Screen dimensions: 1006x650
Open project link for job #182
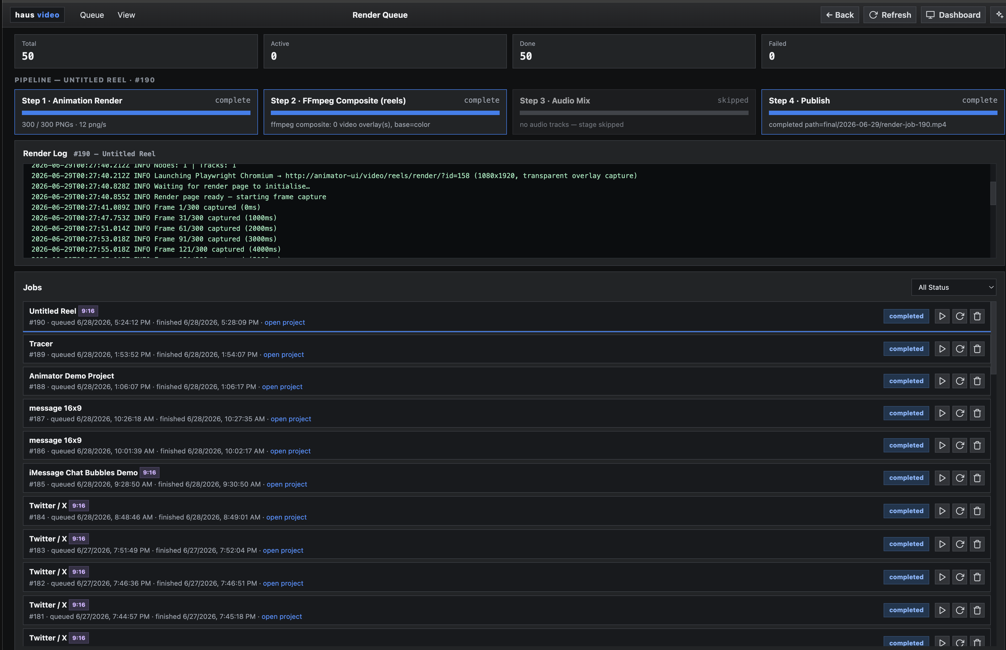tap(283, 583)
